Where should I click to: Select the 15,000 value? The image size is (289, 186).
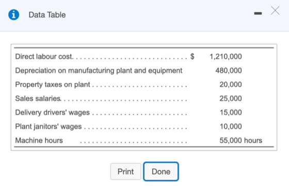[x=231, y=113]
